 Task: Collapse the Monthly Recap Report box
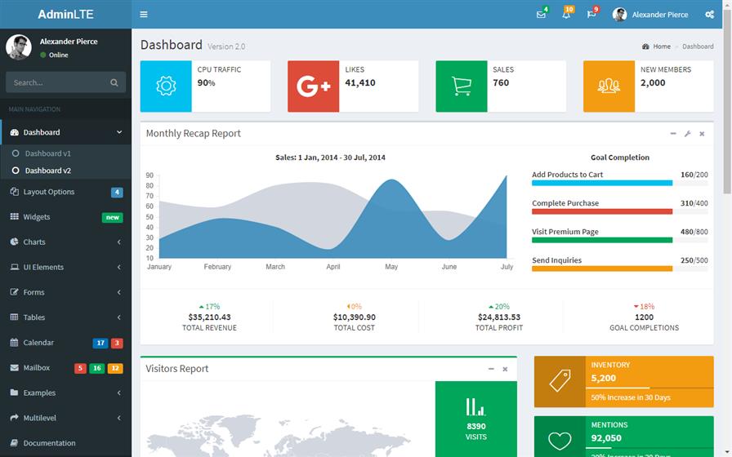coord(673,134)
